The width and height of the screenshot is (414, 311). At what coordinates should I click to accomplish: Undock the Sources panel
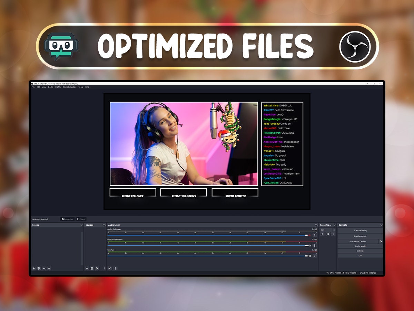point(104,225)
